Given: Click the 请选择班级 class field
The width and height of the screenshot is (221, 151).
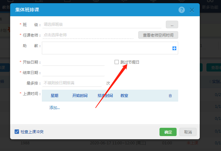Looking at the screenshot, I should [x=102, y=24].
